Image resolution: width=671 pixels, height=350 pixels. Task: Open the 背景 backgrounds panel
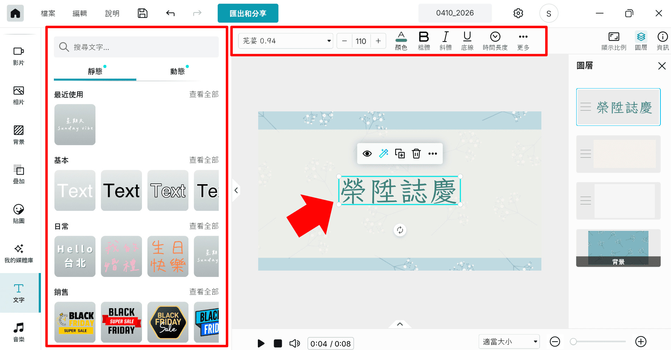coord(18,135)
